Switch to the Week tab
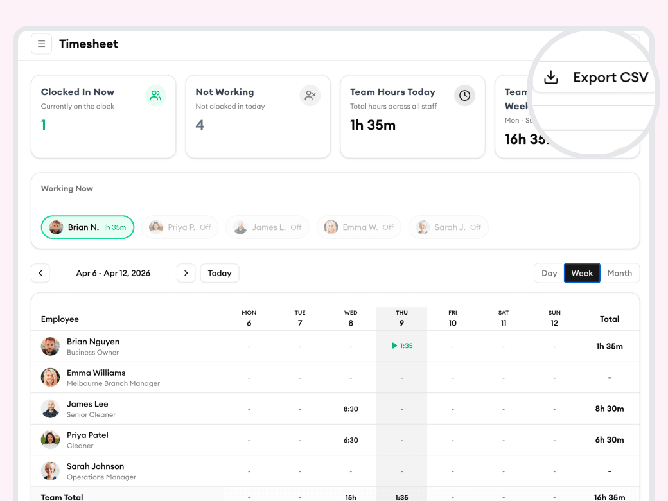Image resolution: width=668 pixels, height=501 pixels. click(582, 273)
